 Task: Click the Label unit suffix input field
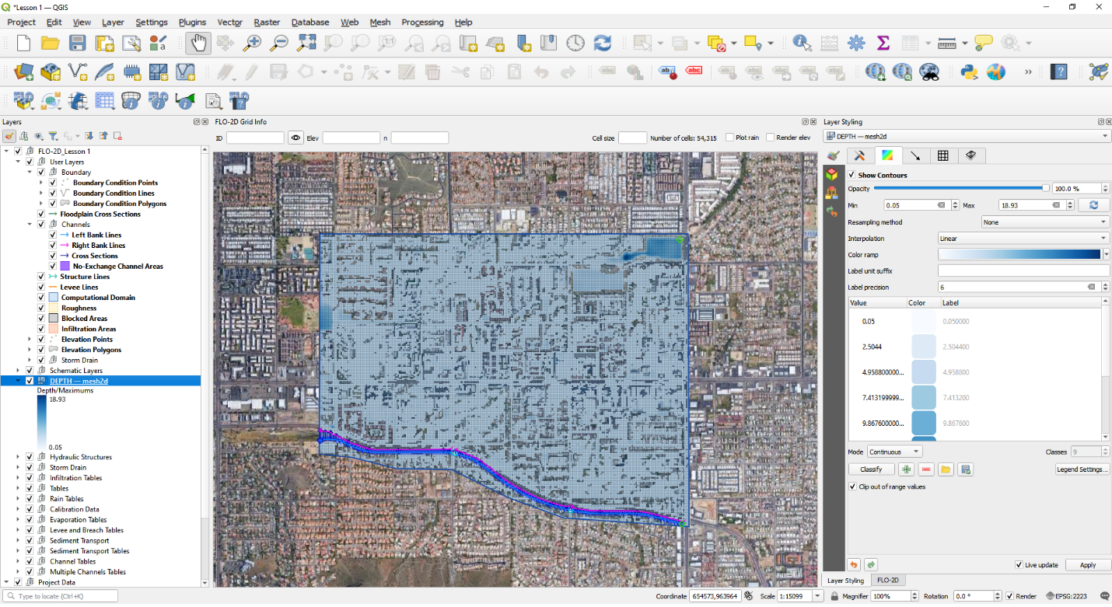(x=1023, y=270)
